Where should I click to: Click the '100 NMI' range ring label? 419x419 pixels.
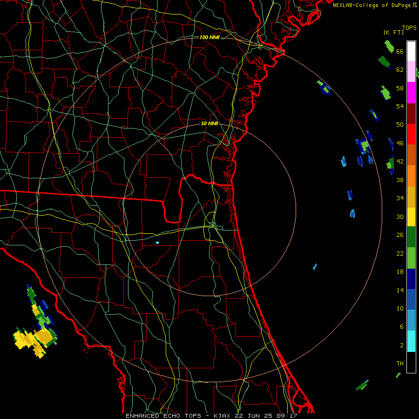click(209, 37)
